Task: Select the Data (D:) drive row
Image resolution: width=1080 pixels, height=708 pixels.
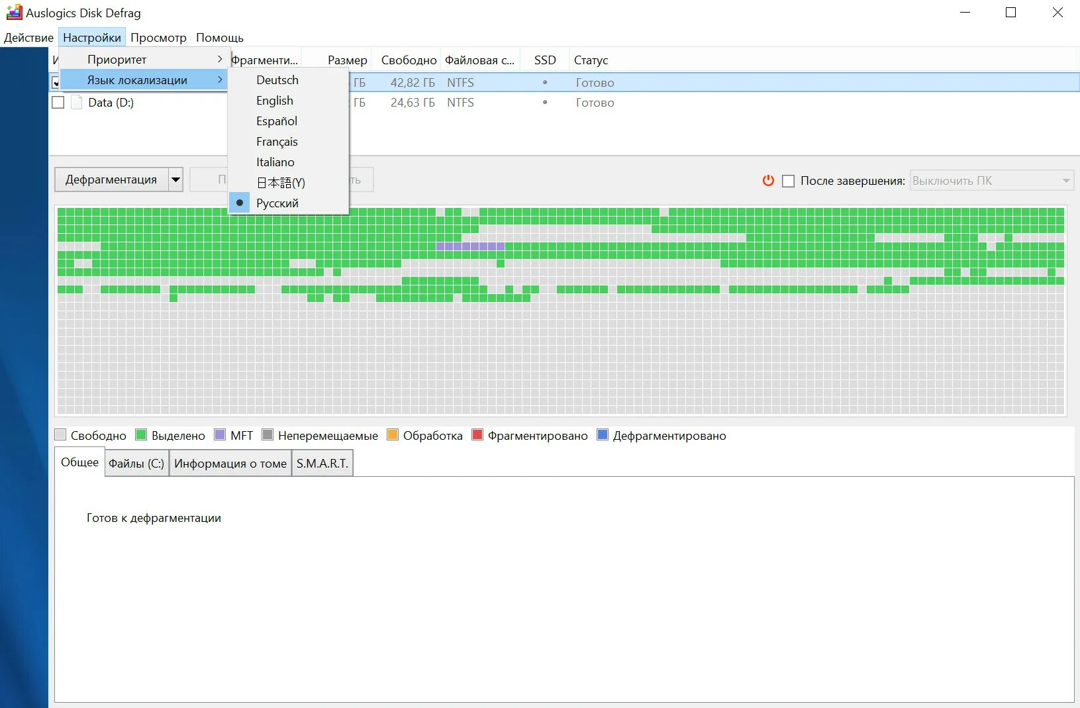Action: click(x=564, y=103)
